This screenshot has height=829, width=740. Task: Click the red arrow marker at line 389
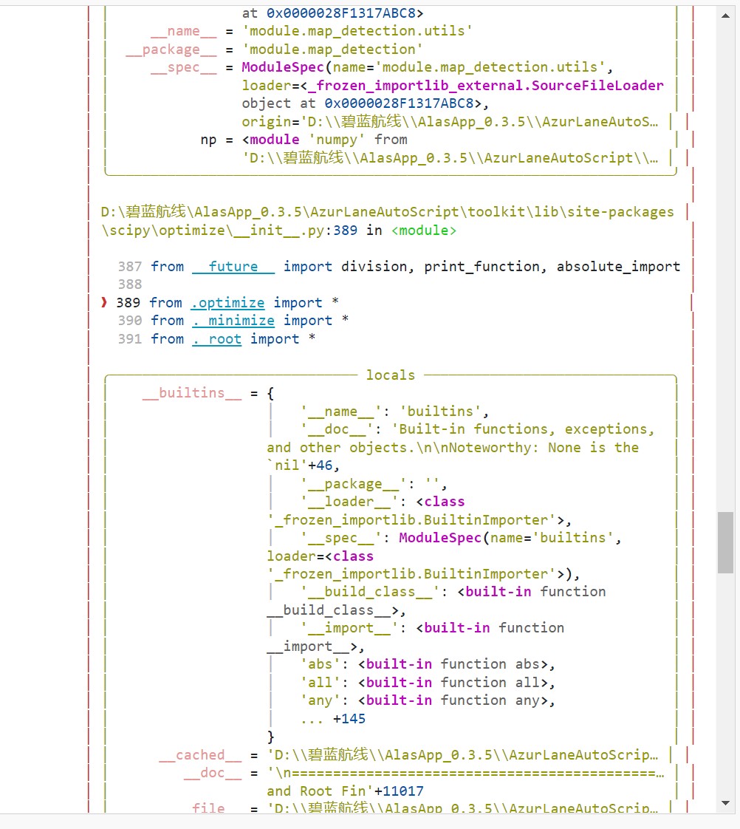(x=104, y=302)
